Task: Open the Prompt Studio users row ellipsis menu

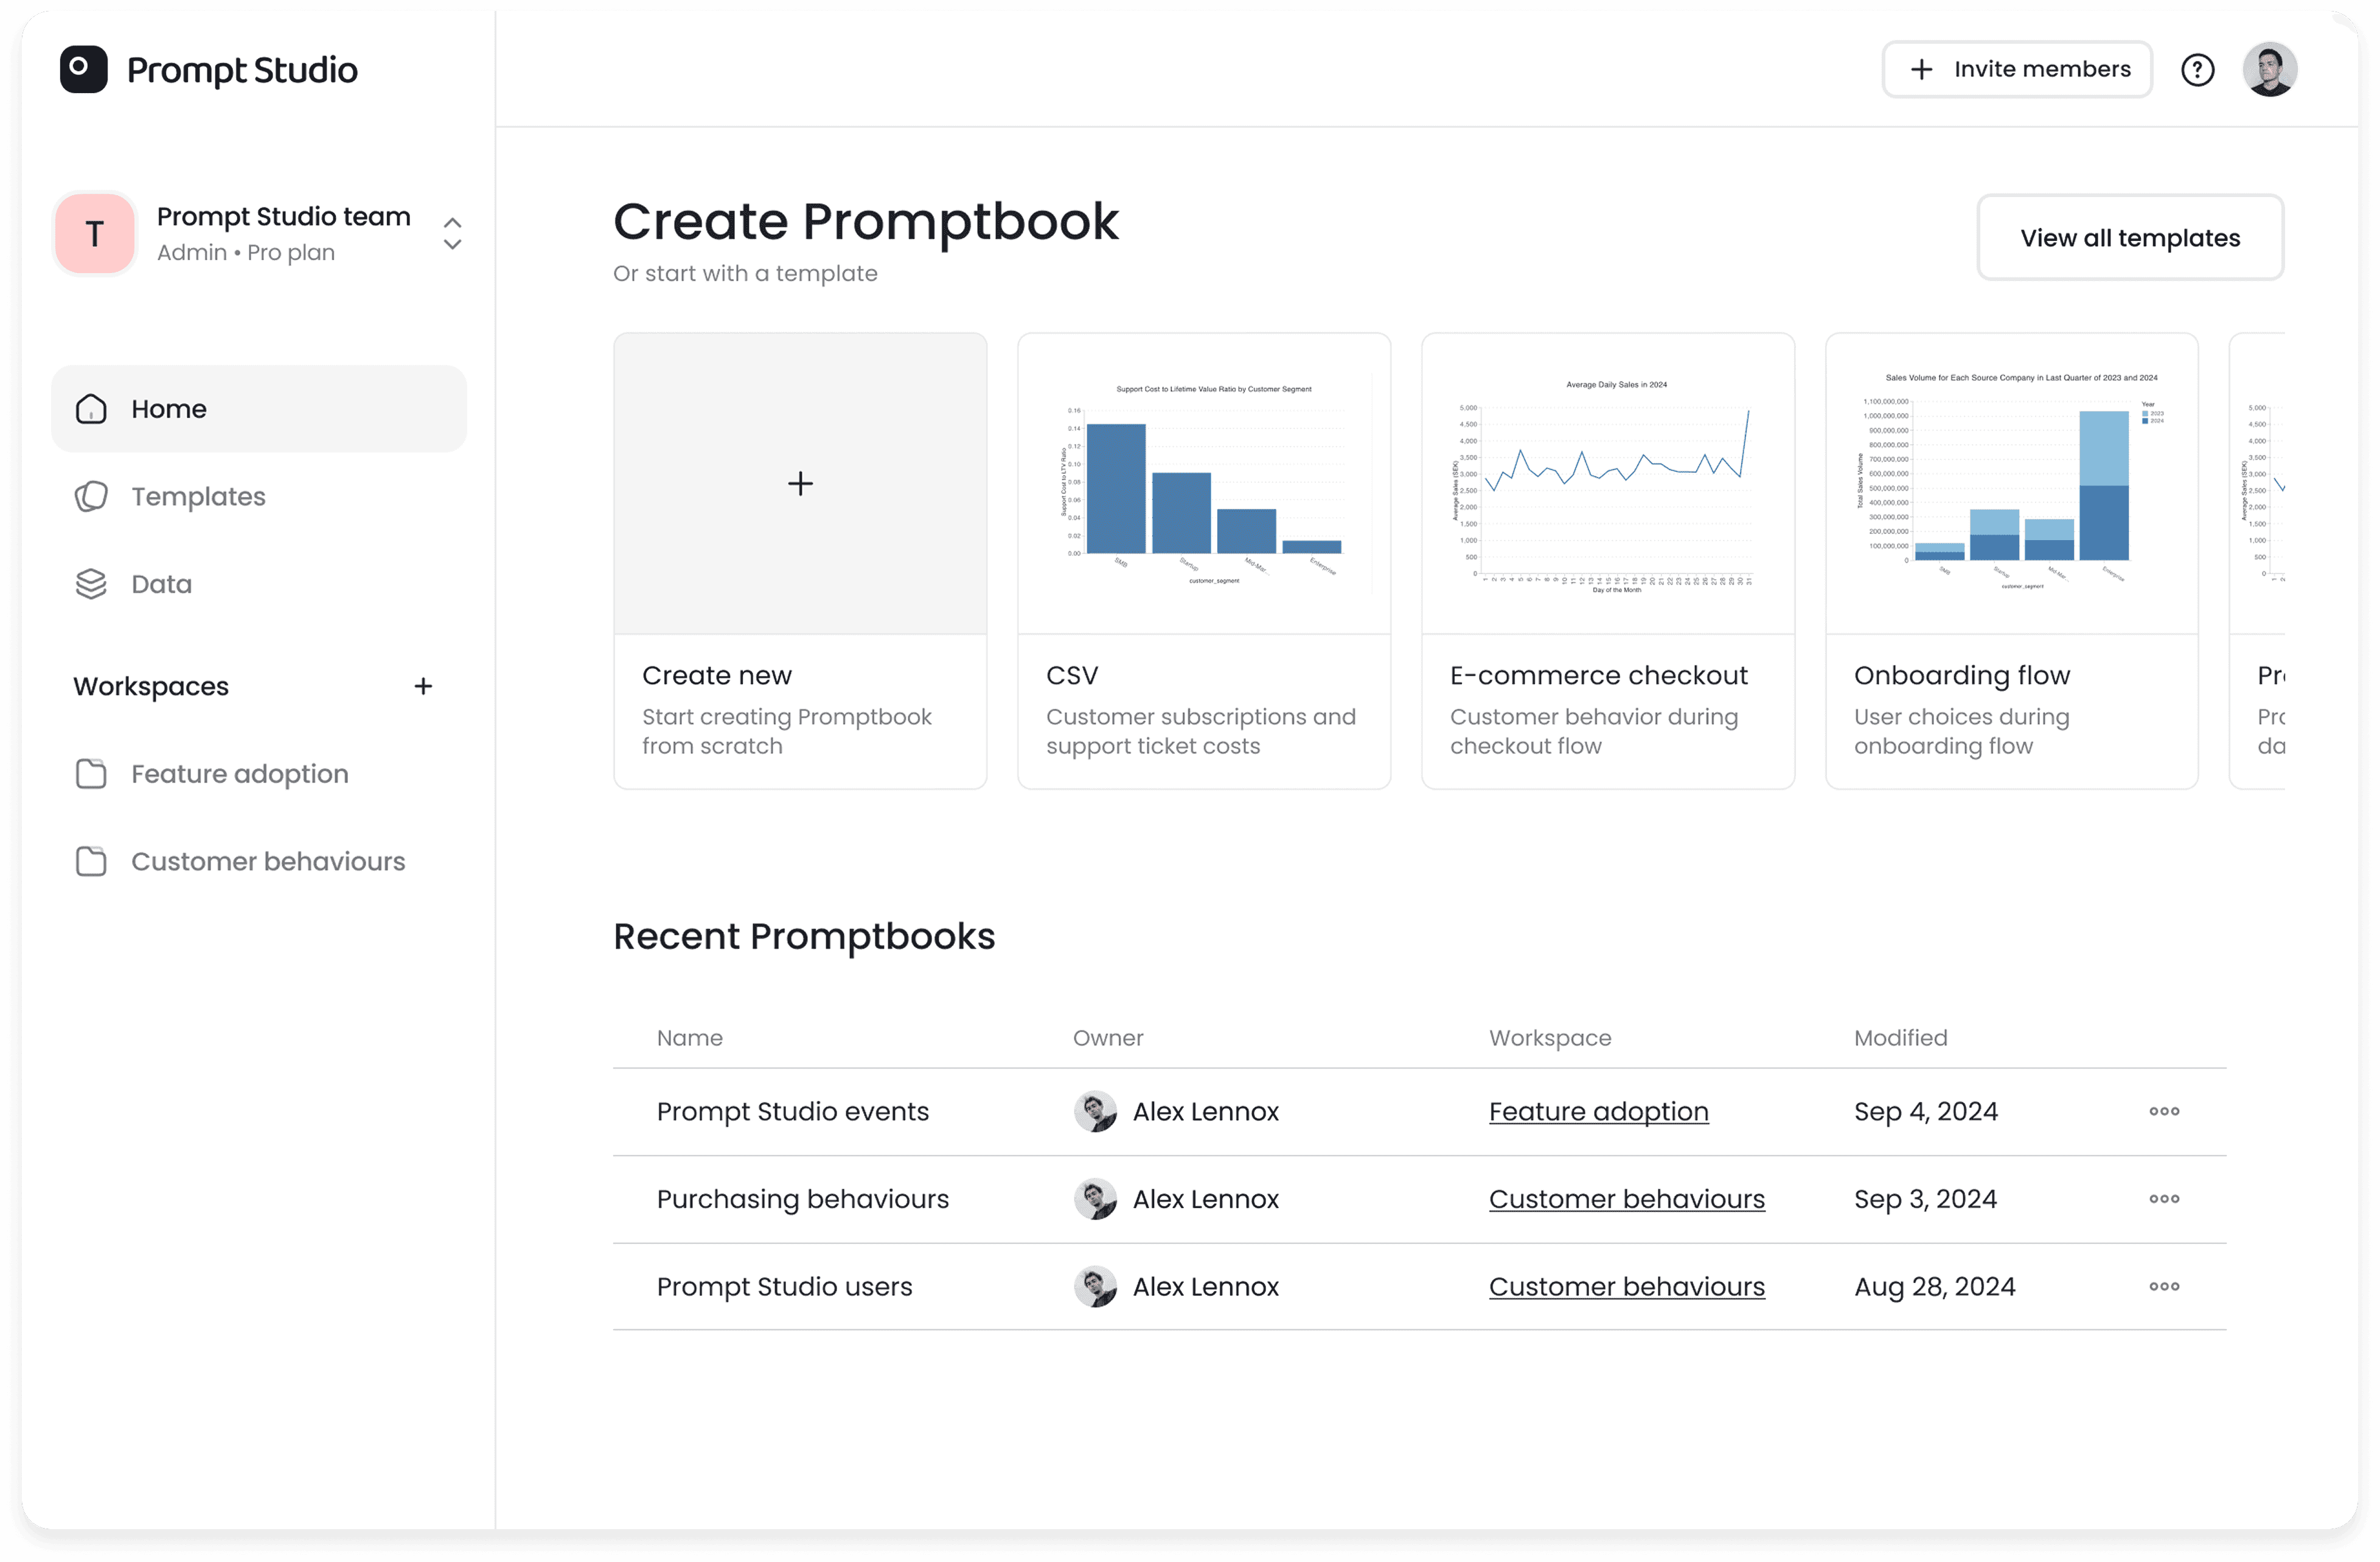Action: click(2164, 1286)
